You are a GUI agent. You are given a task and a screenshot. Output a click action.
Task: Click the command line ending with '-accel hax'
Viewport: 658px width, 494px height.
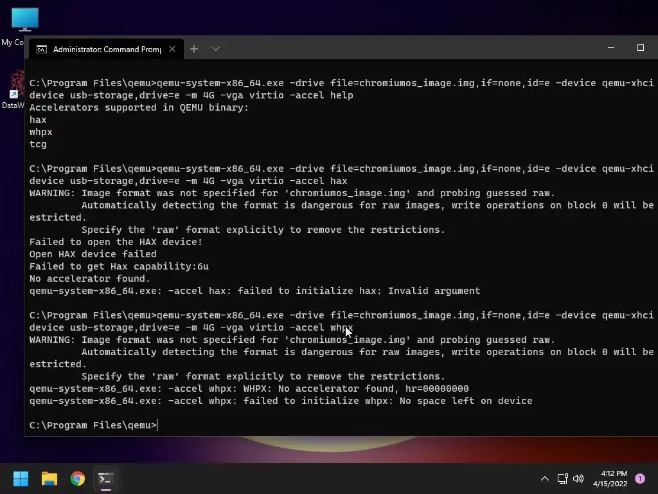[341, 175]
